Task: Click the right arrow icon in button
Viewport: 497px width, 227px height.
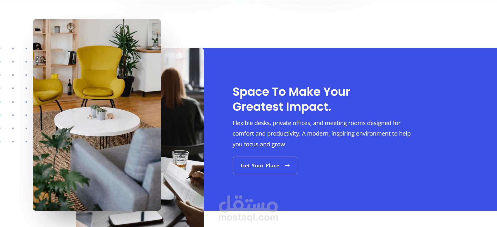Action: (287, 166)
